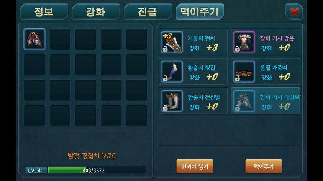323x181 pixels.
Task: Choose the 음혈 가죽띠 belt icon
Action: pos(244,71)
